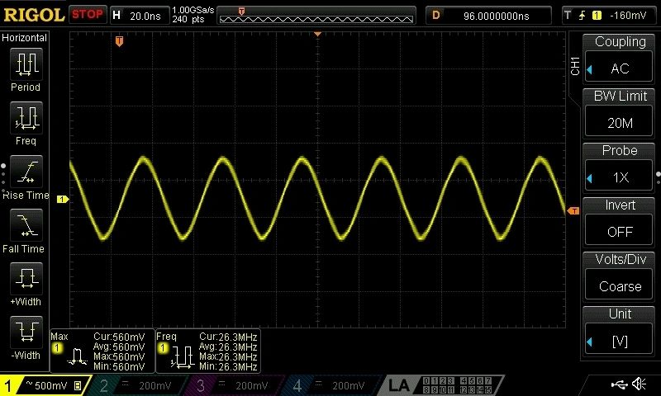Click Freq Avg:26.3MHz value
661x396 pixels.
click(x=228, y=347)
